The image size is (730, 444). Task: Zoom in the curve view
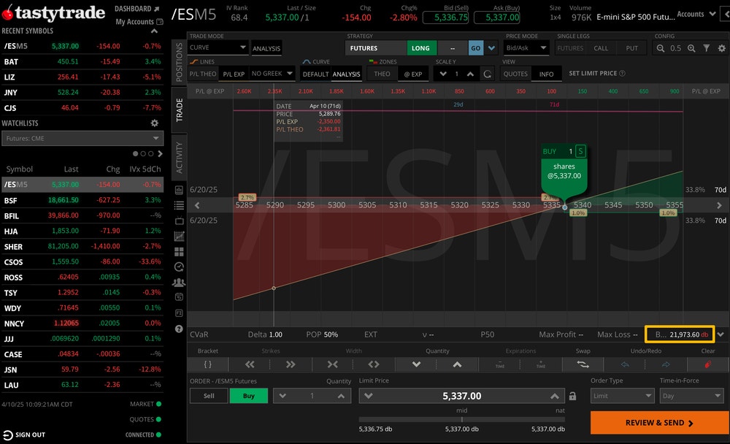click(691, 48)
